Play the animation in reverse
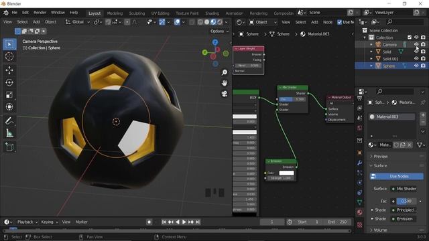This screenshot has height=241, width=429. (177, 222)
